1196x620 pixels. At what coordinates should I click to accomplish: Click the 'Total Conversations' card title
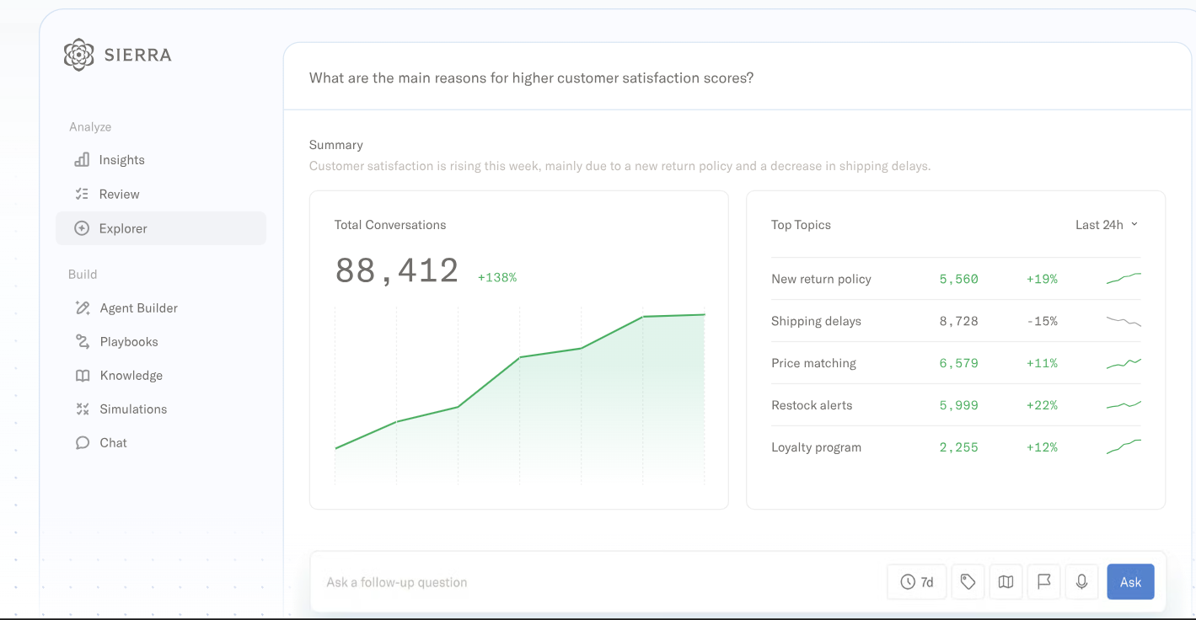tap(390, 225)
